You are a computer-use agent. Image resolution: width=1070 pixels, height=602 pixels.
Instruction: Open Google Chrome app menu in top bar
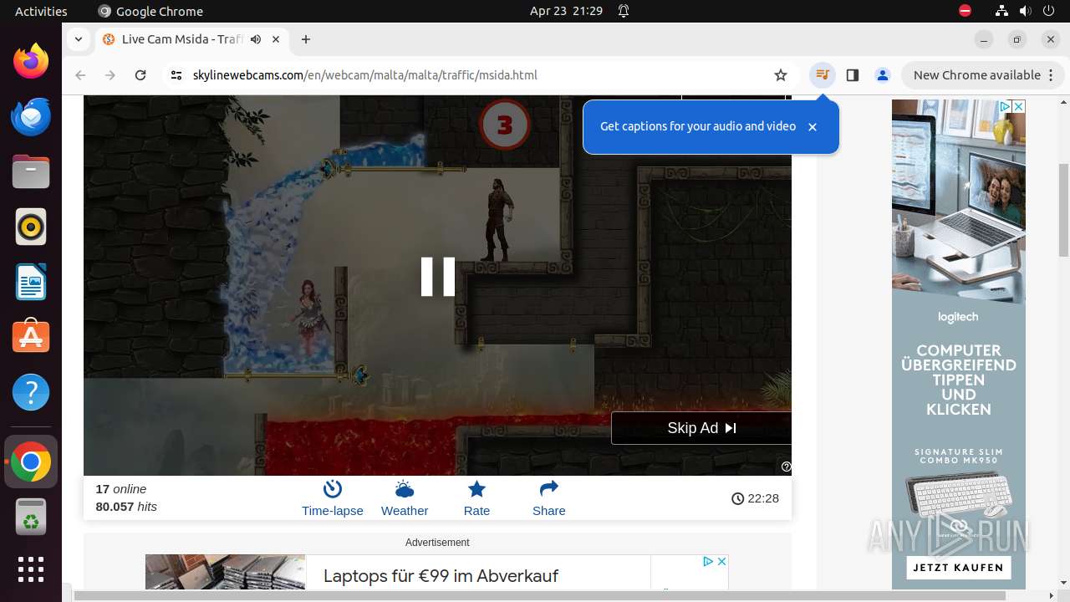[x=150, y=11]
